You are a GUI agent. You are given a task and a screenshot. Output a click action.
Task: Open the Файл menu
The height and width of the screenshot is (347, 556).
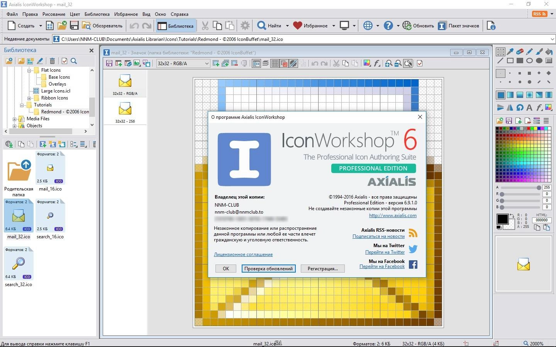[x=12, y=14]
